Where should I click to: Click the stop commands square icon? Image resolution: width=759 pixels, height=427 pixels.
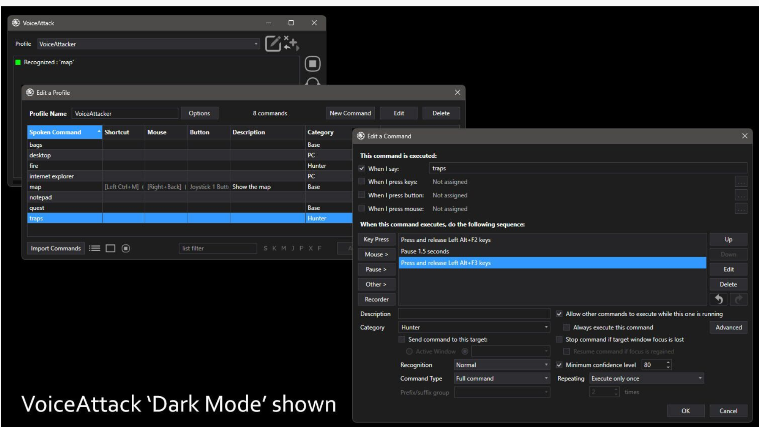pos(313,64)
